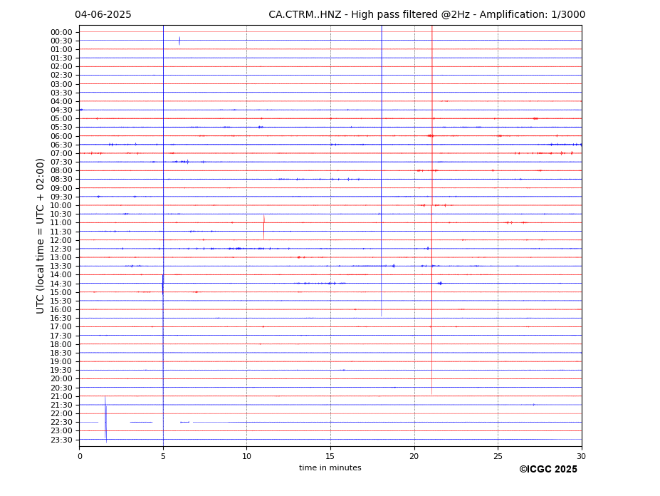Screen dimensions: 660x496
Task: Click the x-axis tick label 10
Action: (x=246, y=456)
